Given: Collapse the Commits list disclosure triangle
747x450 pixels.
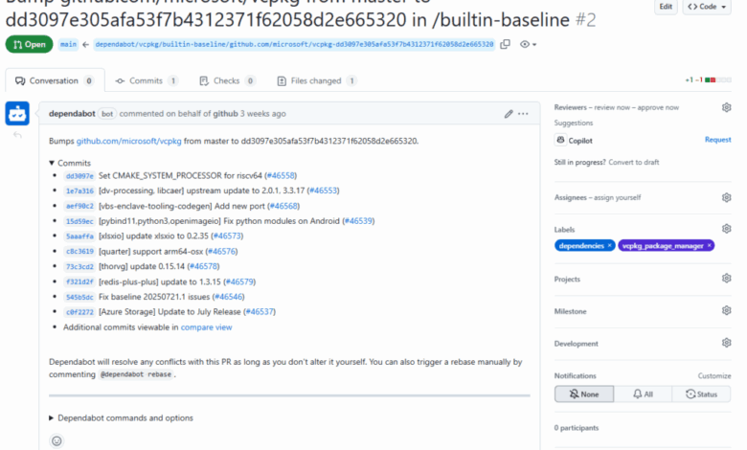Looking at the screenshot, I should (x=52, y=163).
